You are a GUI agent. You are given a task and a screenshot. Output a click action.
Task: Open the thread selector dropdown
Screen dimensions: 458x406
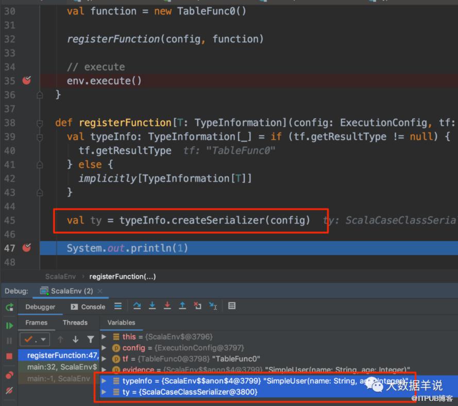click(x=35, y=340)
